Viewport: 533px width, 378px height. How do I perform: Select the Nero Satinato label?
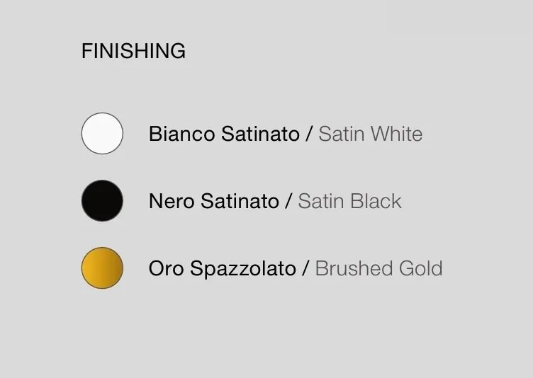click(x=214, y=201)
